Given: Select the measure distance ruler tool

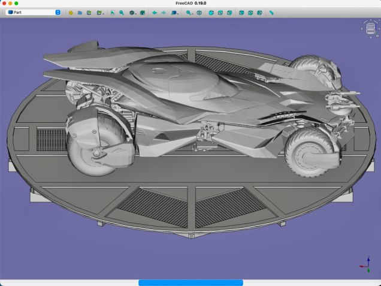Looking at the screenshot, I should [x=271, y=12].
